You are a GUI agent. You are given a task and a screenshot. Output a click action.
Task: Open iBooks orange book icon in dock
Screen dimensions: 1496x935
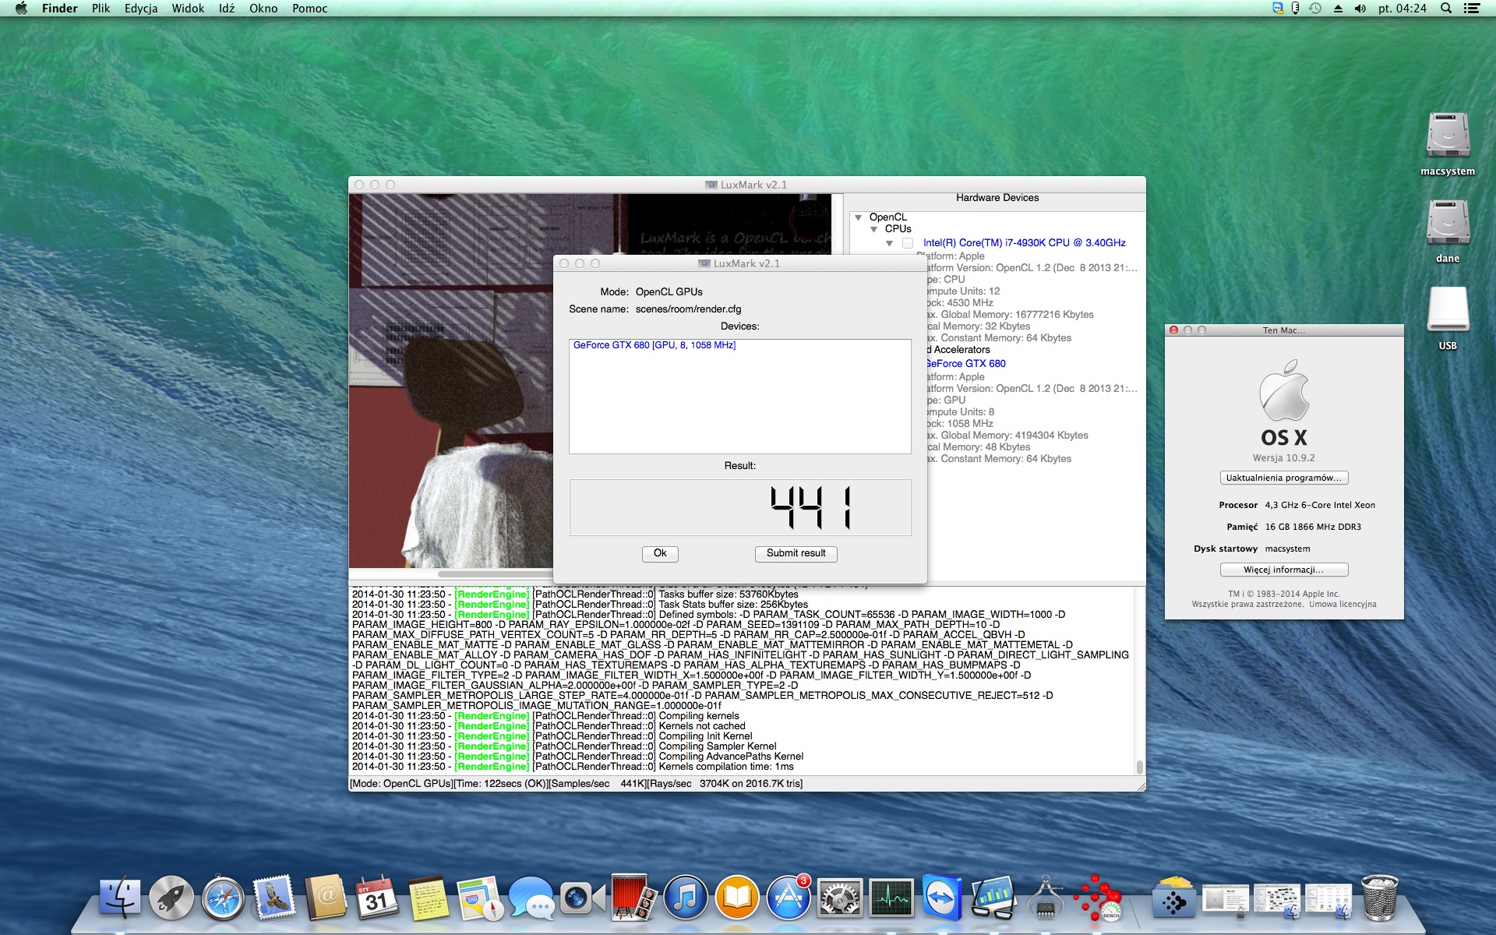(x=737, y=898)
